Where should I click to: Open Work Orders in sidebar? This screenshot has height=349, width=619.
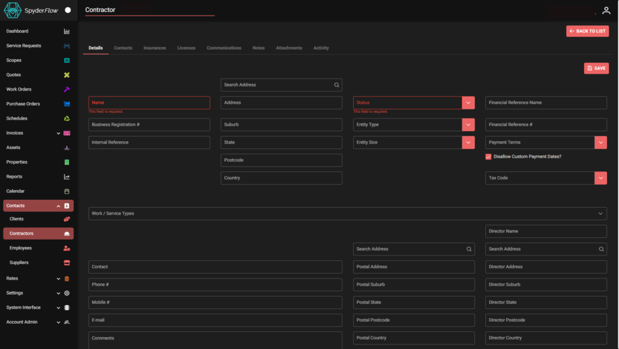19,89
